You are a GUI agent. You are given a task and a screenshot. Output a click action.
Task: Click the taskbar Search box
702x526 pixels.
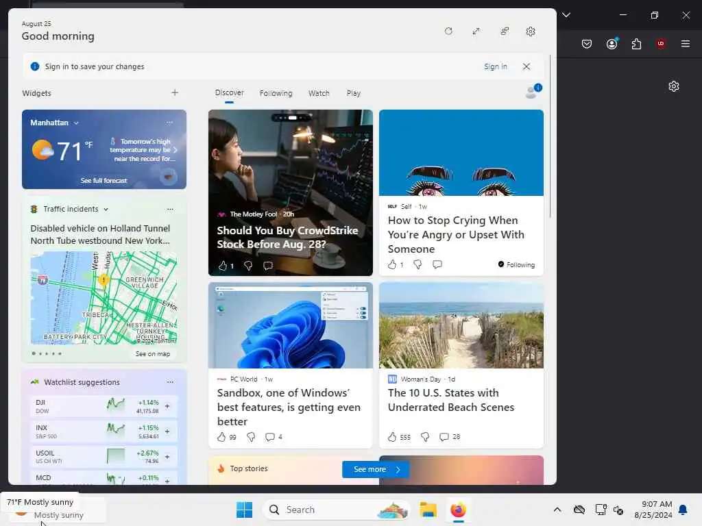pyautogui.click(x=337, y=510)
